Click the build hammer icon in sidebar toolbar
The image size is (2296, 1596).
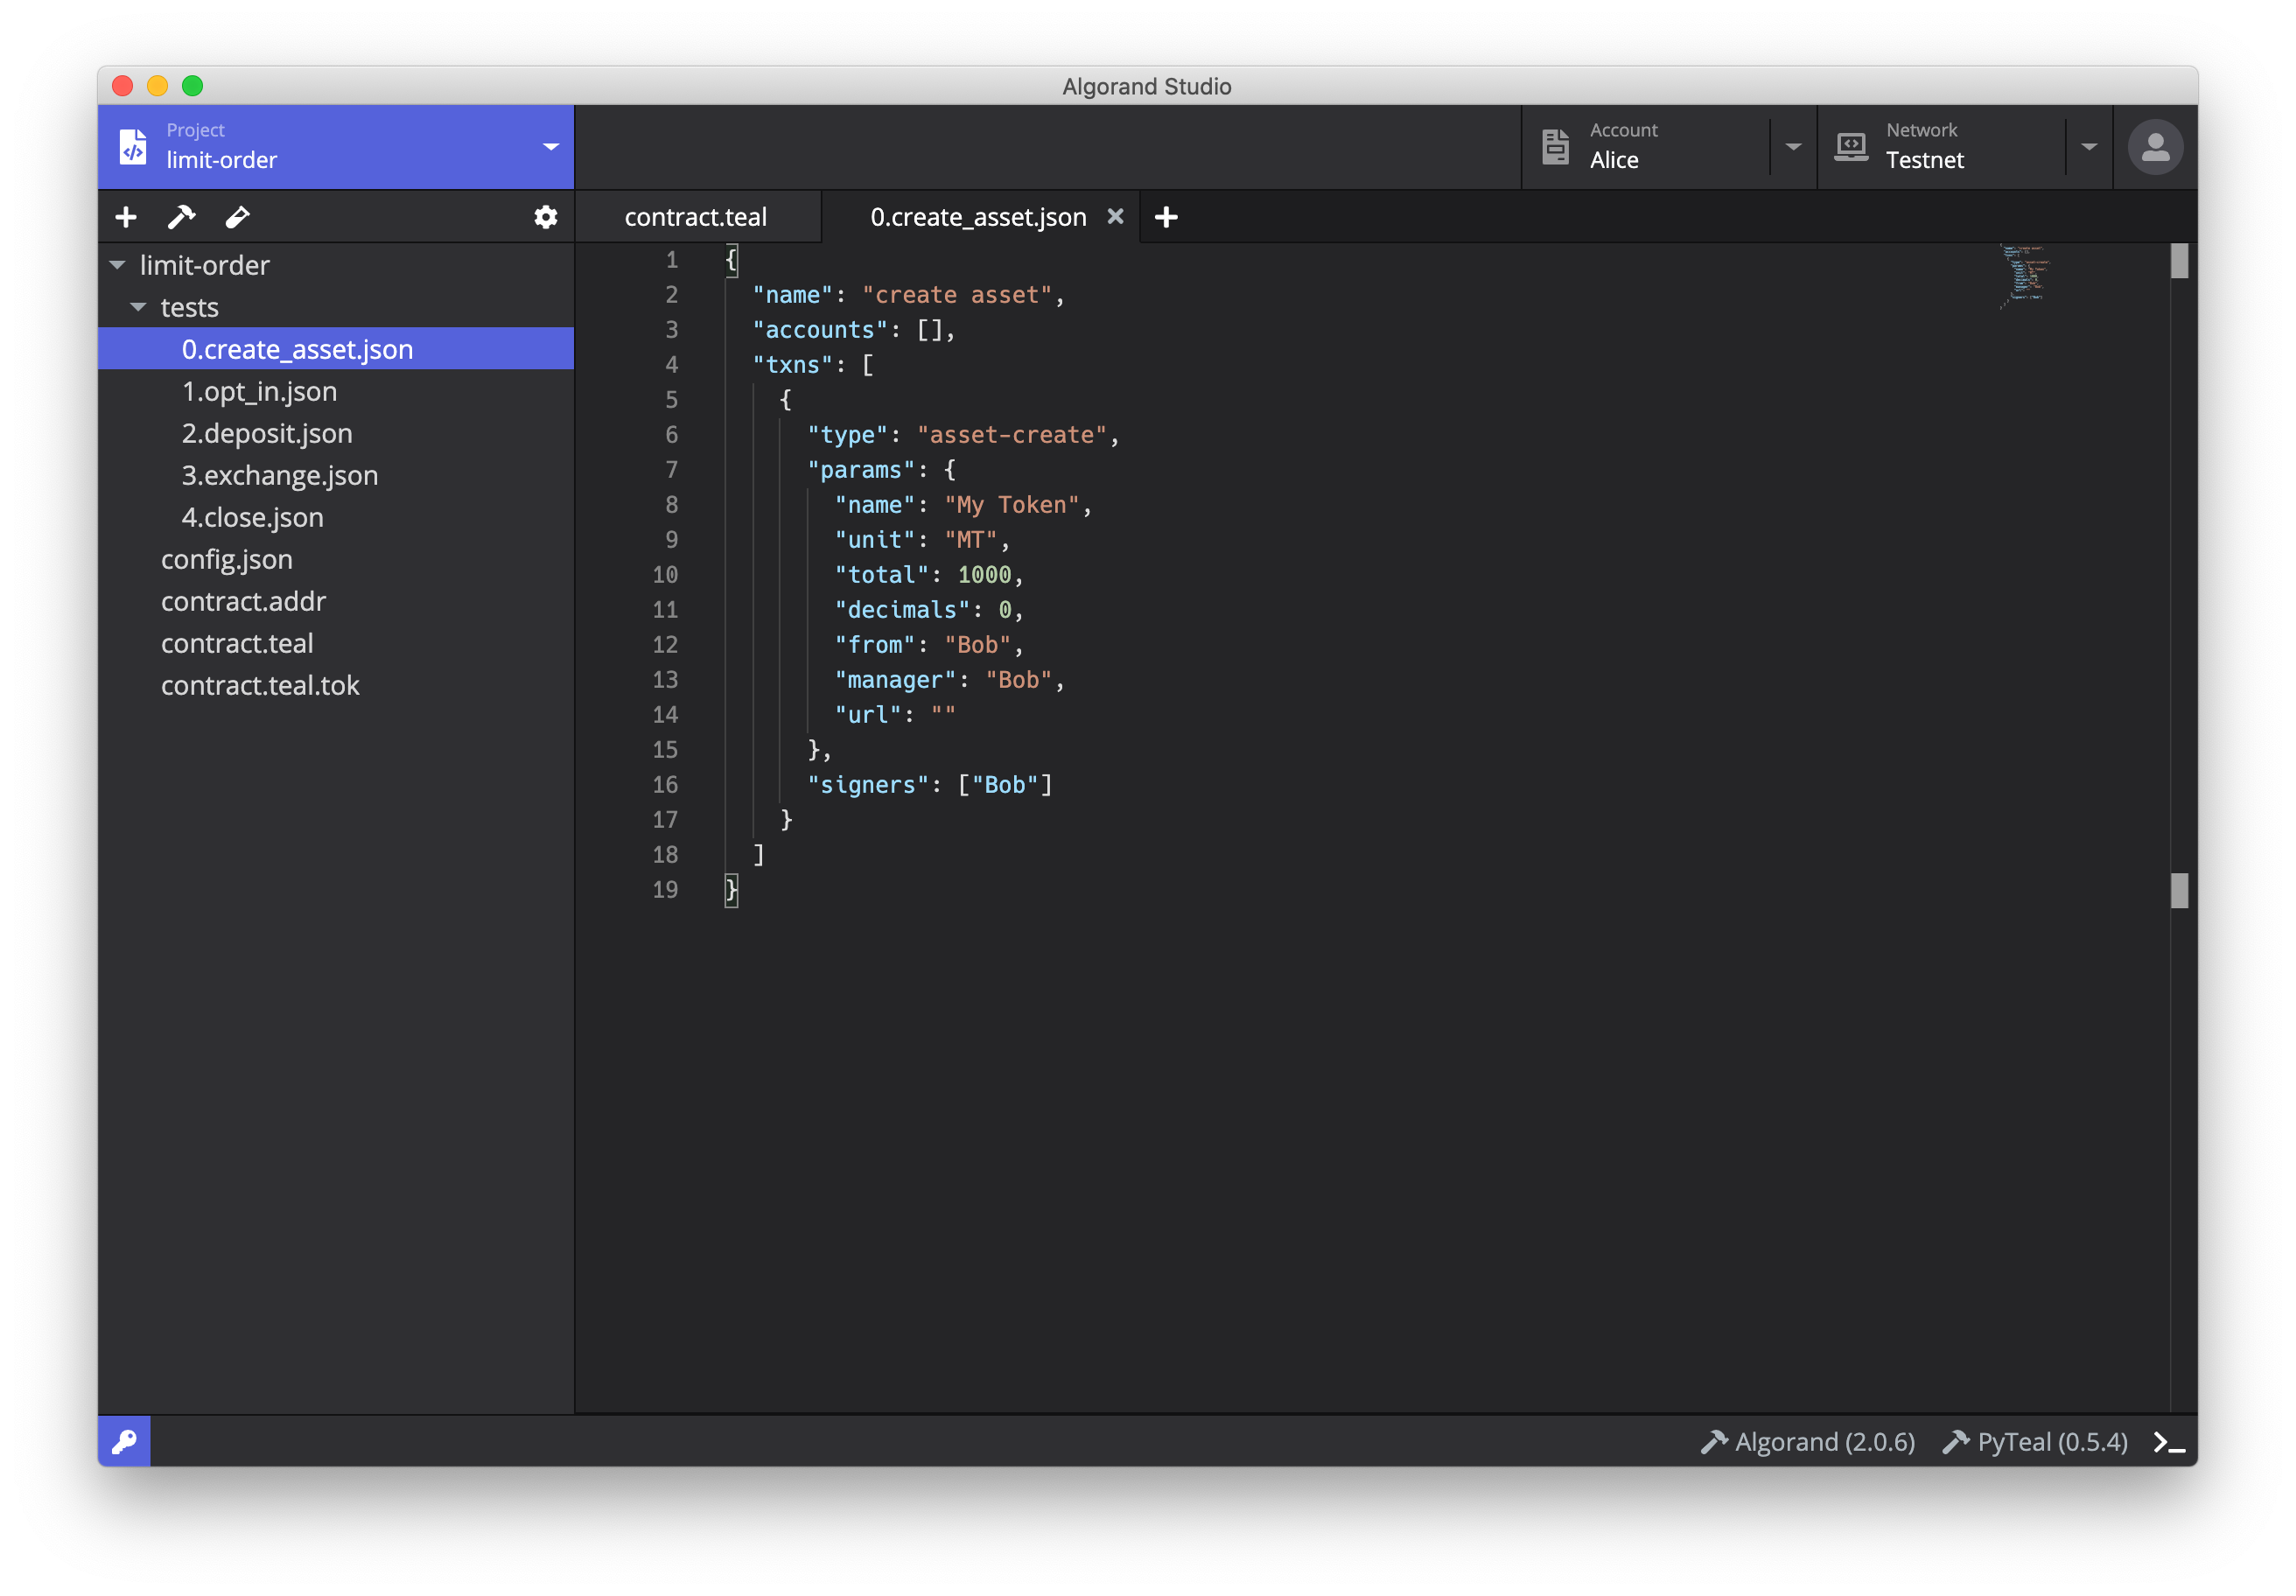(x=181, y=217)
